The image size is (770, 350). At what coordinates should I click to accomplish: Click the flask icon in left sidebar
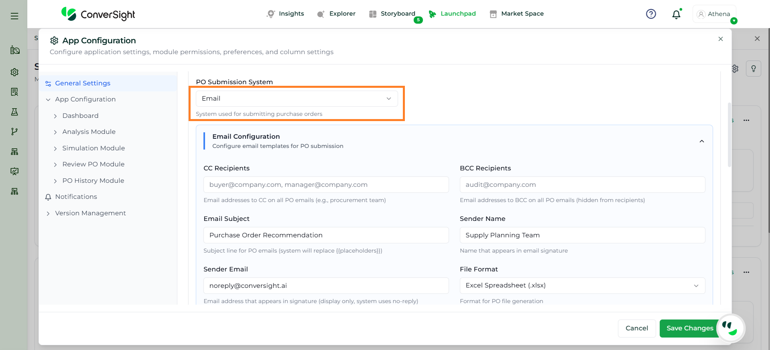(14, 112)
